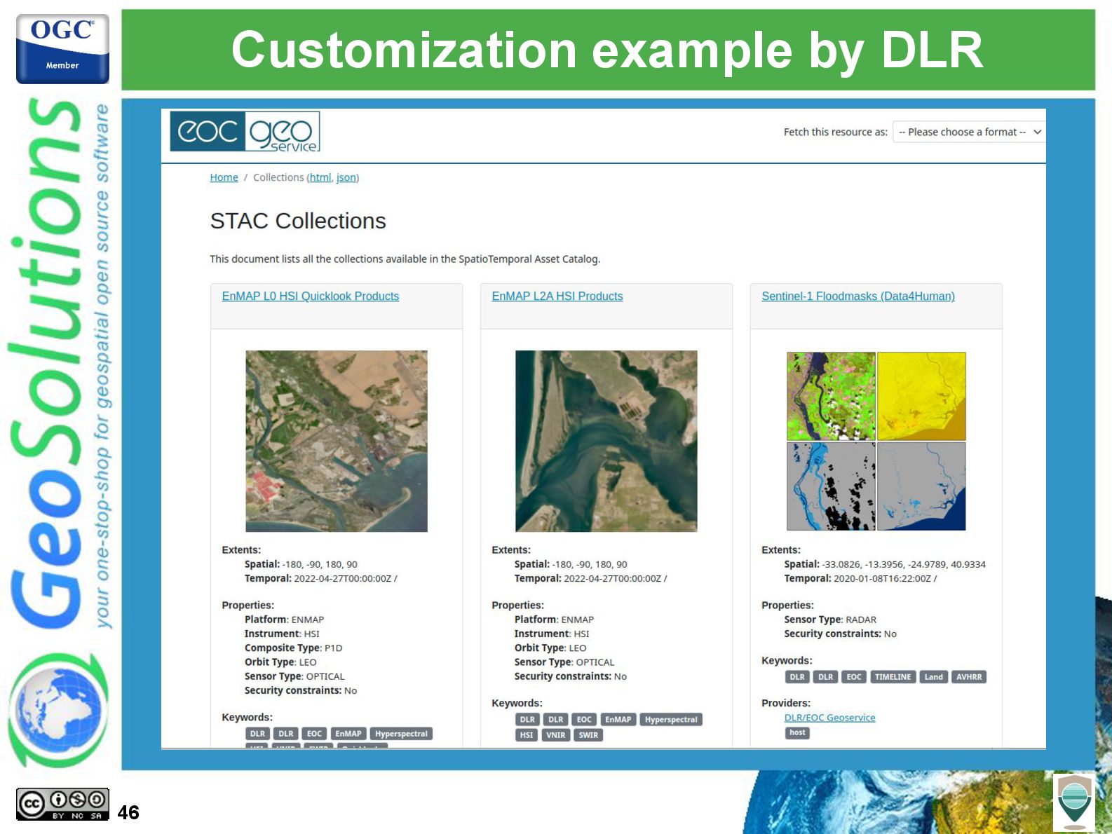Click the OGC Member badge

[x=62, y=49]
